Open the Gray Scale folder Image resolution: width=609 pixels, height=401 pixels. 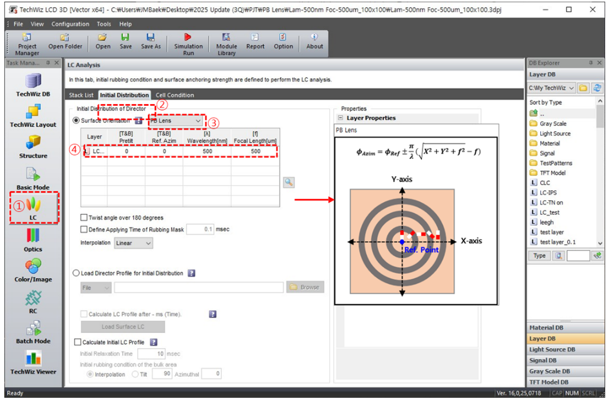tap(553, 124)
